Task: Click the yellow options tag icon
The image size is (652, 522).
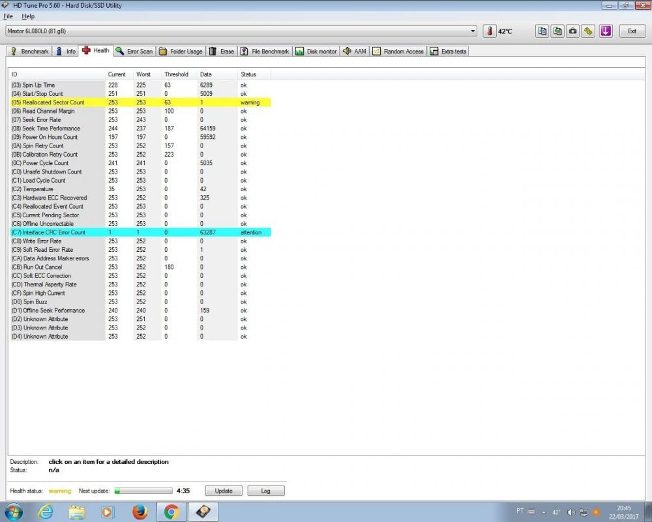Action: (588, 31)
